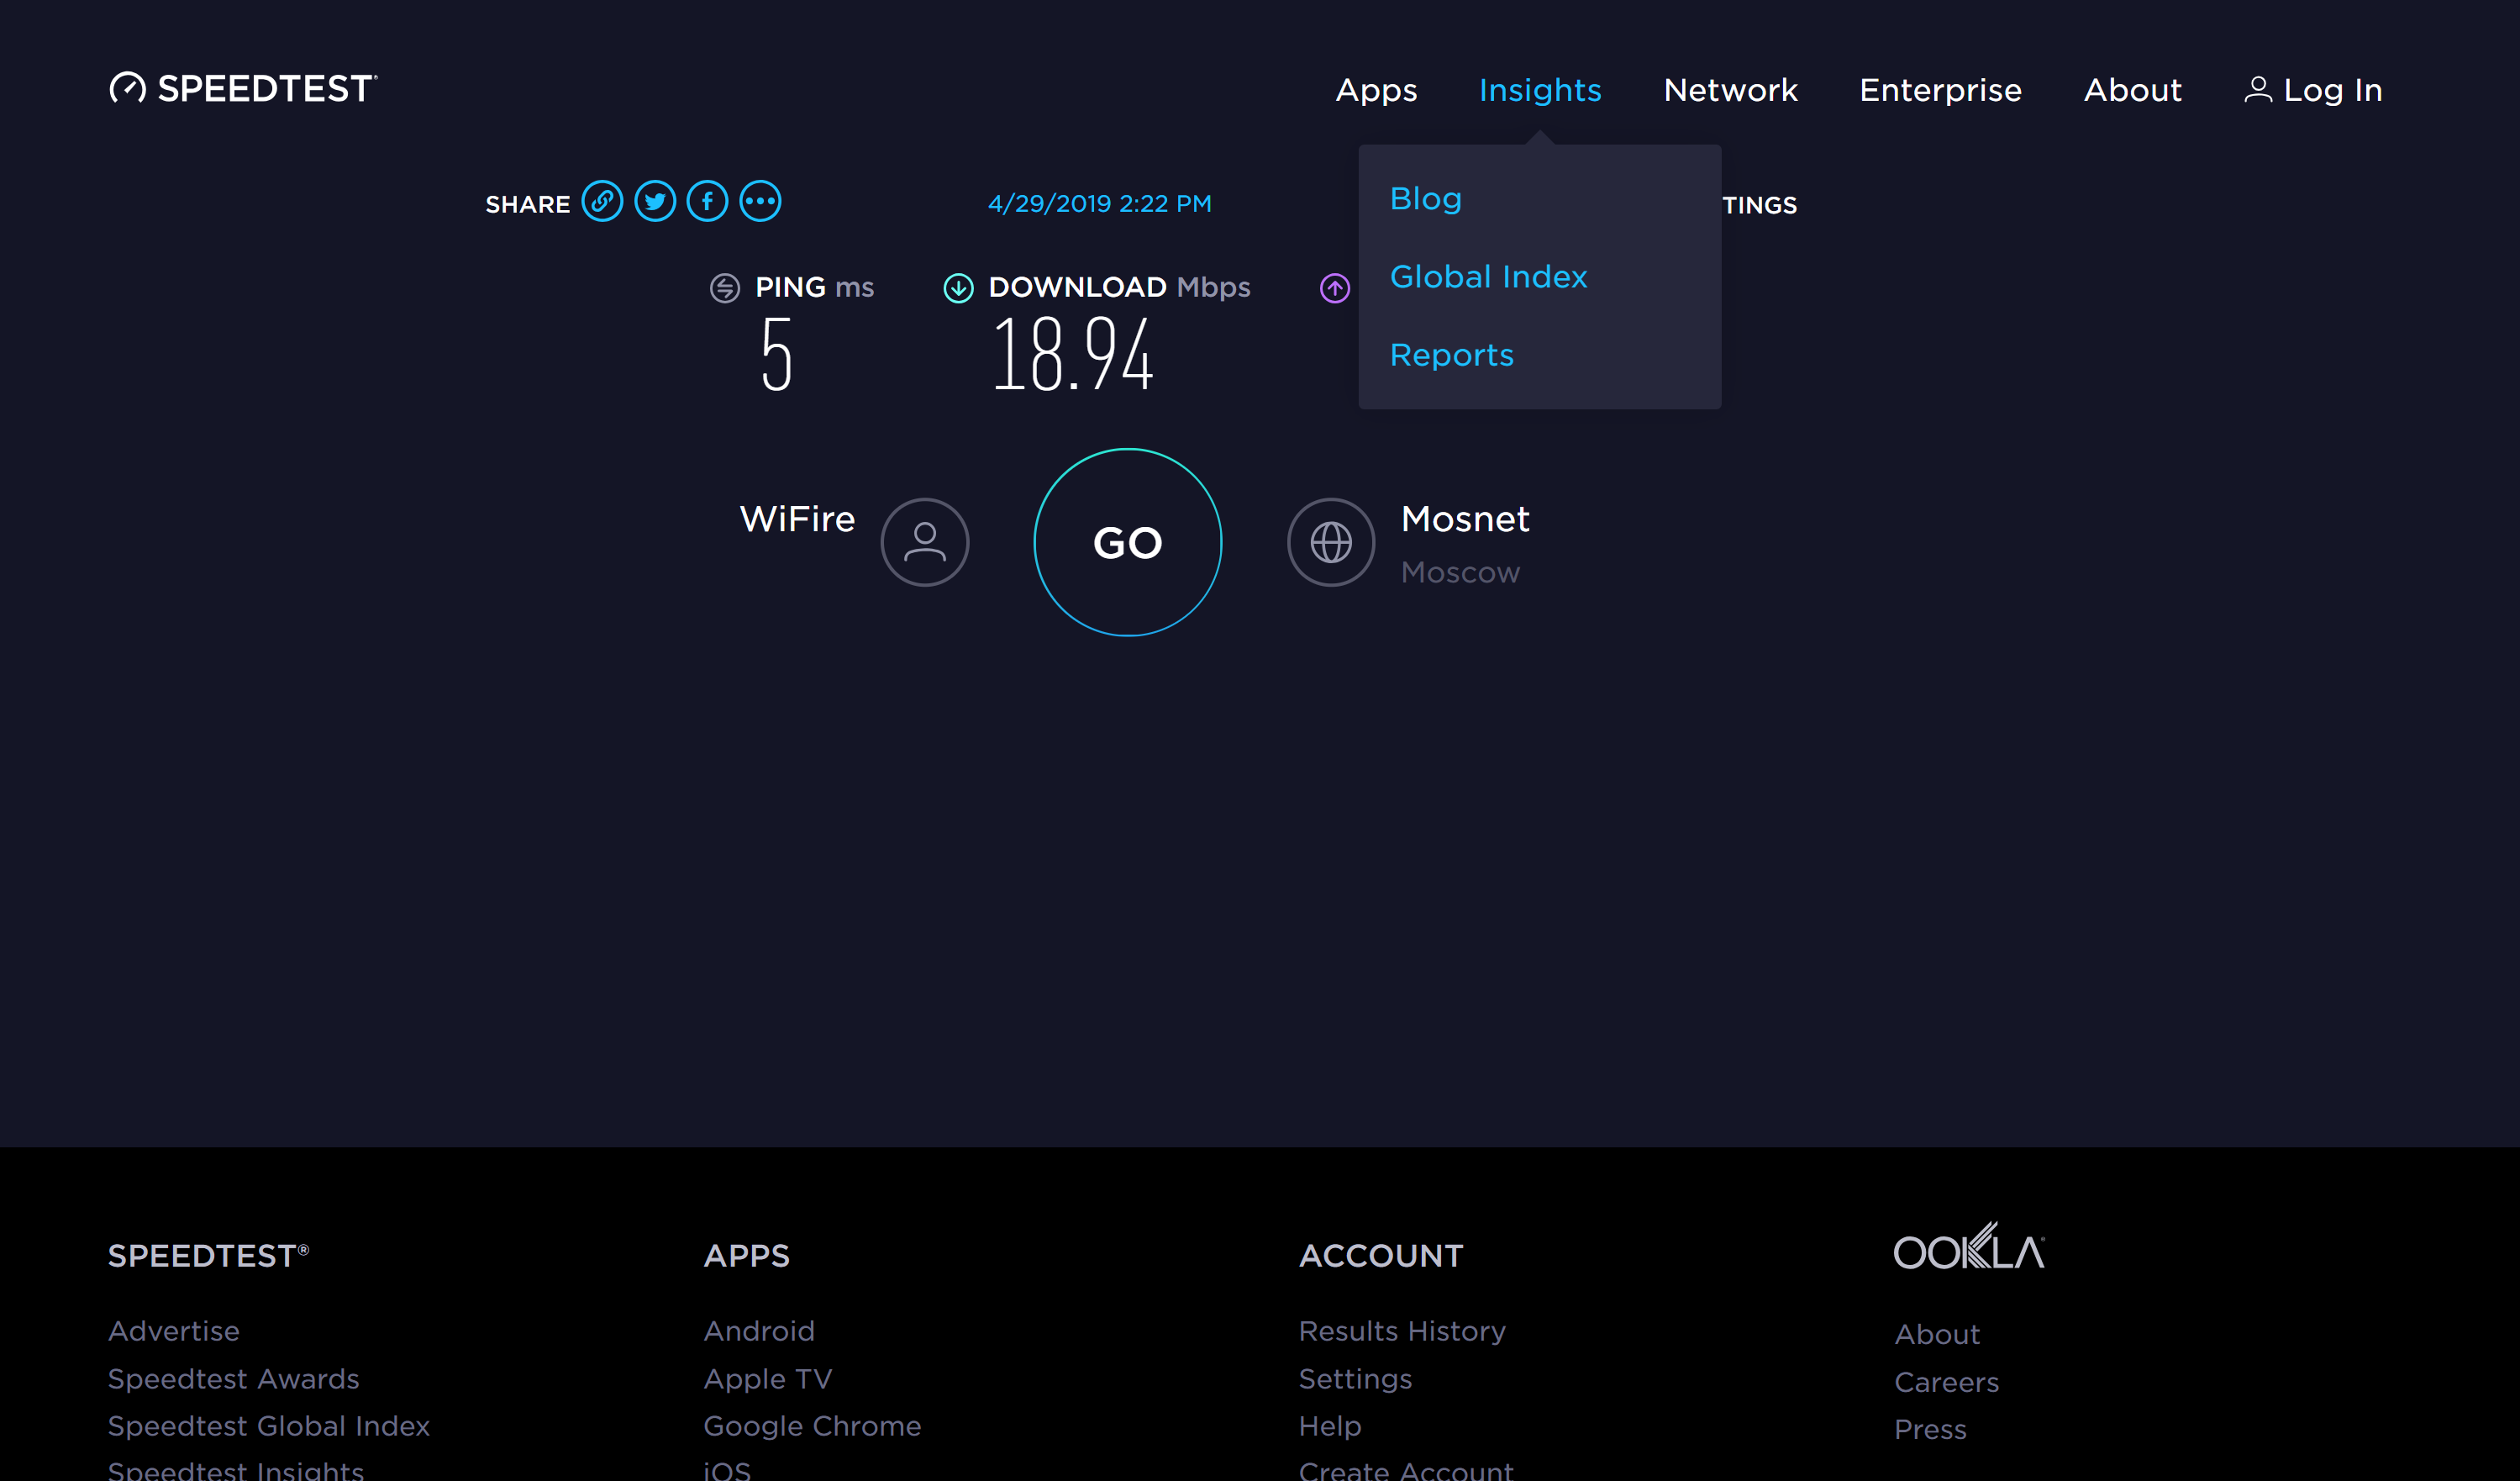Viewport: 2520px width, 1481px height.
Task: Open Help link under Account
Action: [x=1330, y=1426]
